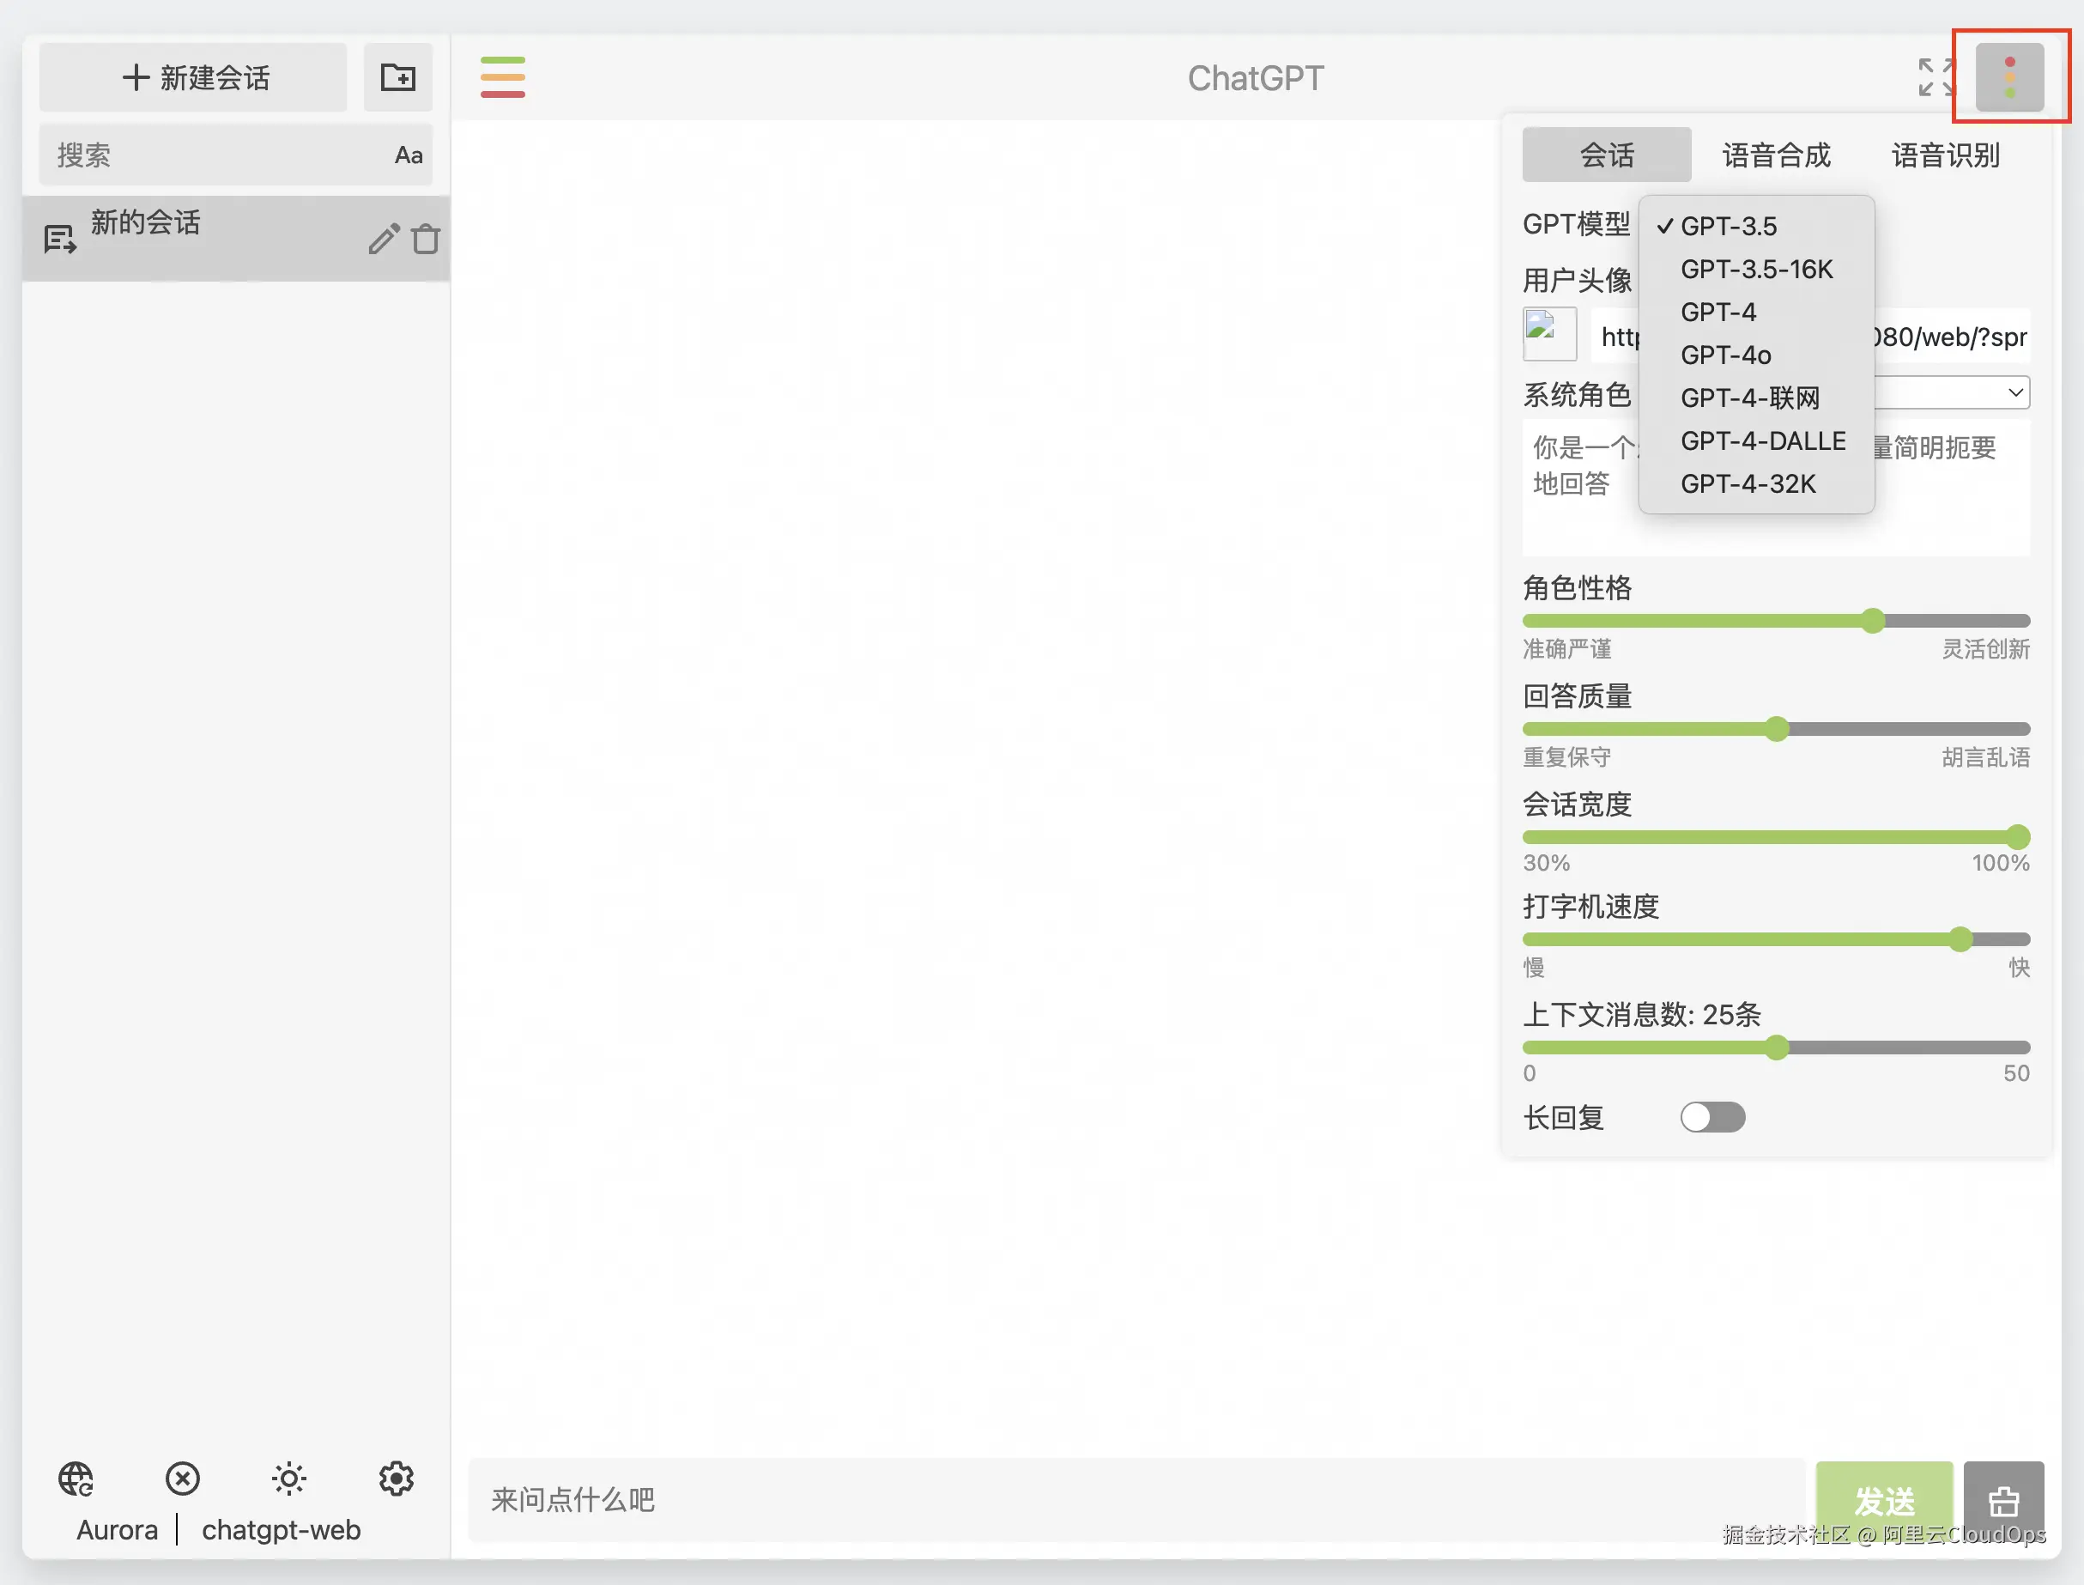Enable the 长回复 toggle
2084x1585 pixels.
[x=1711, y=1117]
